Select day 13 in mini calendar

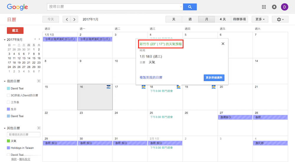(x=24, y=58)
